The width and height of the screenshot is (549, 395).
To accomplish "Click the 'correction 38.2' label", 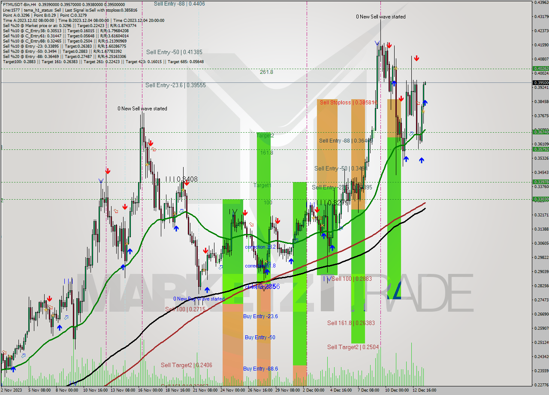I will pos(260,247).
